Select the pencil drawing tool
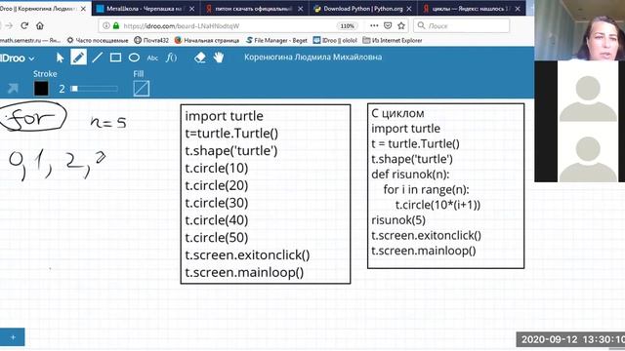 point(78,58)
